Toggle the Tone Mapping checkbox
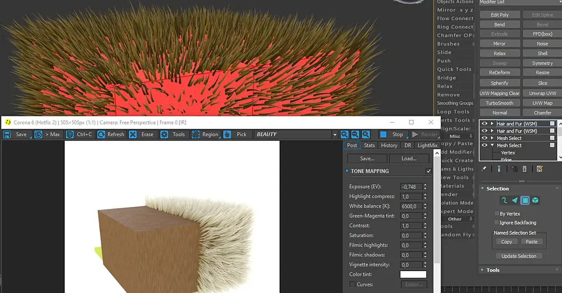 pyautogui.click(x=428, y=171)
